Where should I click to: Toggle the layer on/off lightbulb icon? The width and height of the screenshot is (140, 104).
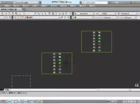pos(18,17)
